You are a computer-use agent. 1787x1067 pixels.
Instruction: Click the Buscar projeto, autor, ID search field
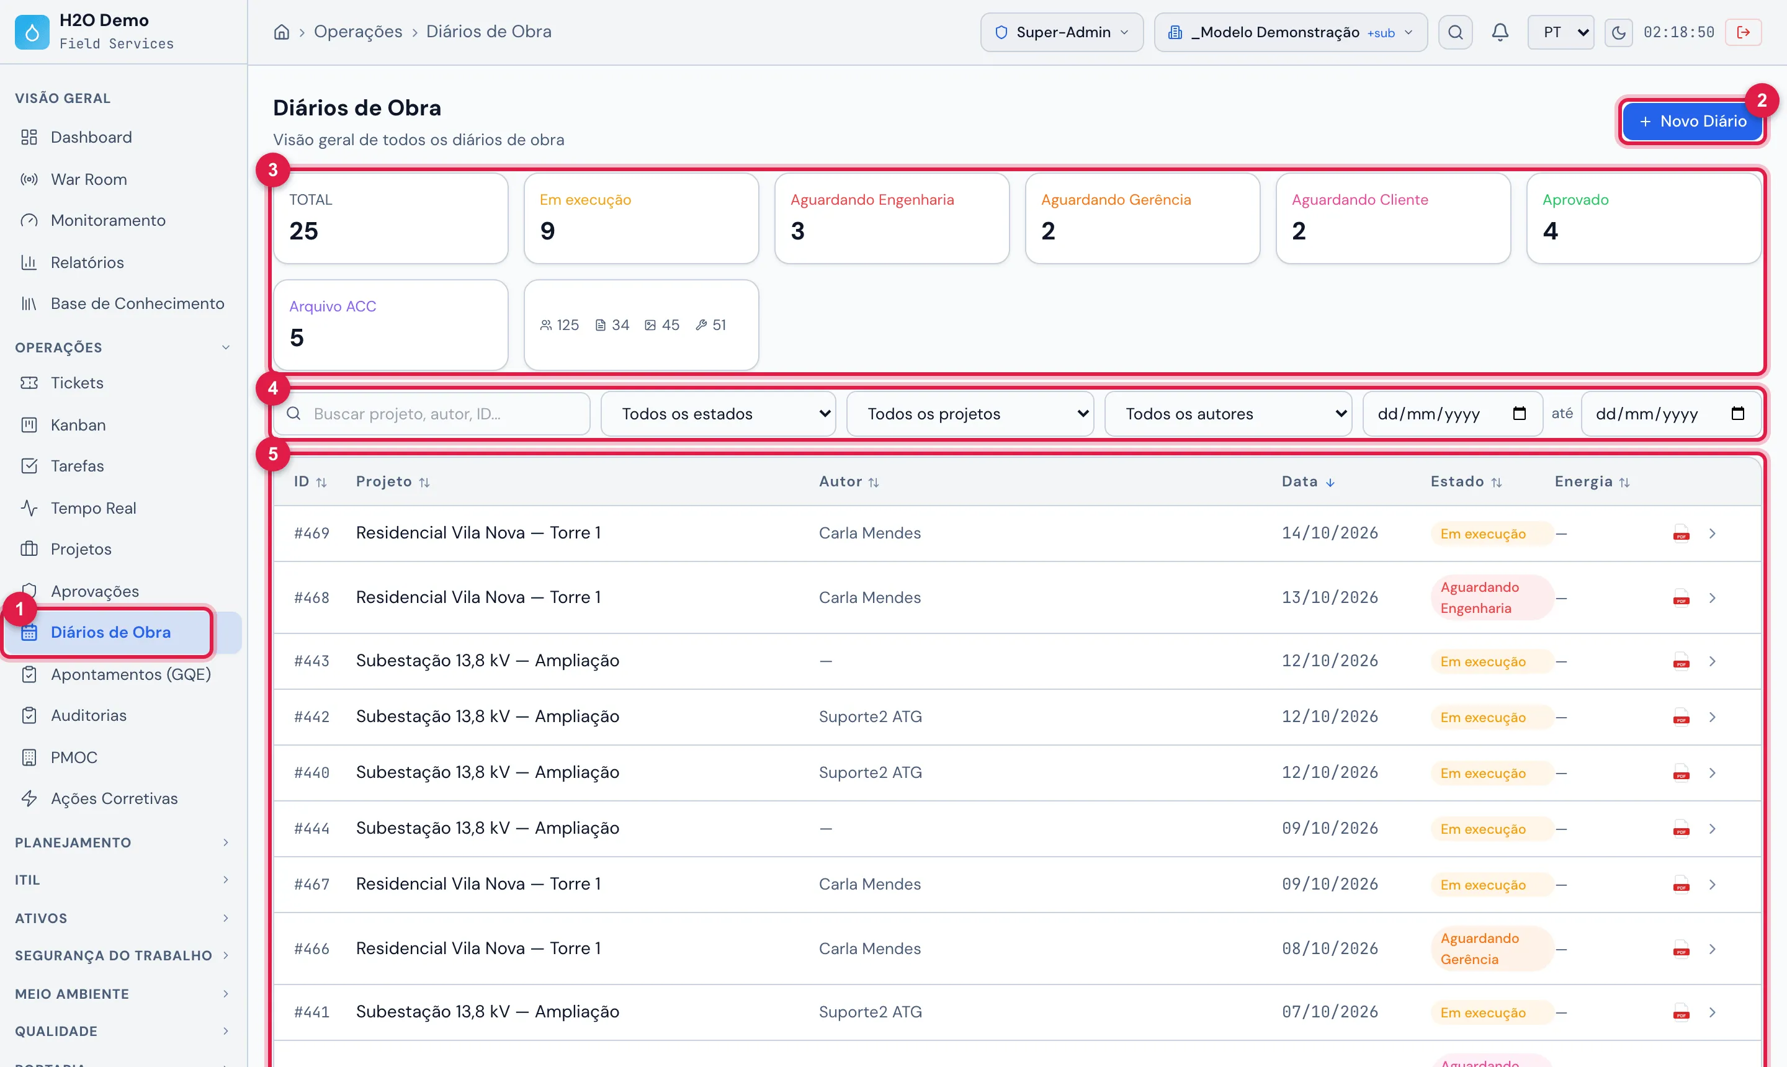pos(431,413)
